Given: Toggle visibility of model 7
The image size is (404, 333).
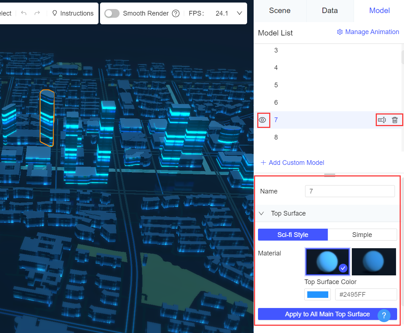Looking at the screenshot, I should point(263,120).
